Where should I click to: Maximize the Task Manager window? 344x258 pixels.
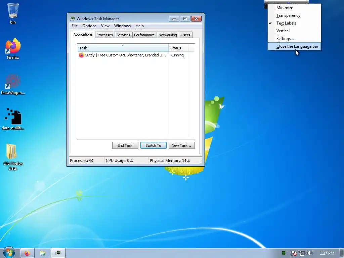tap(185, 19)
